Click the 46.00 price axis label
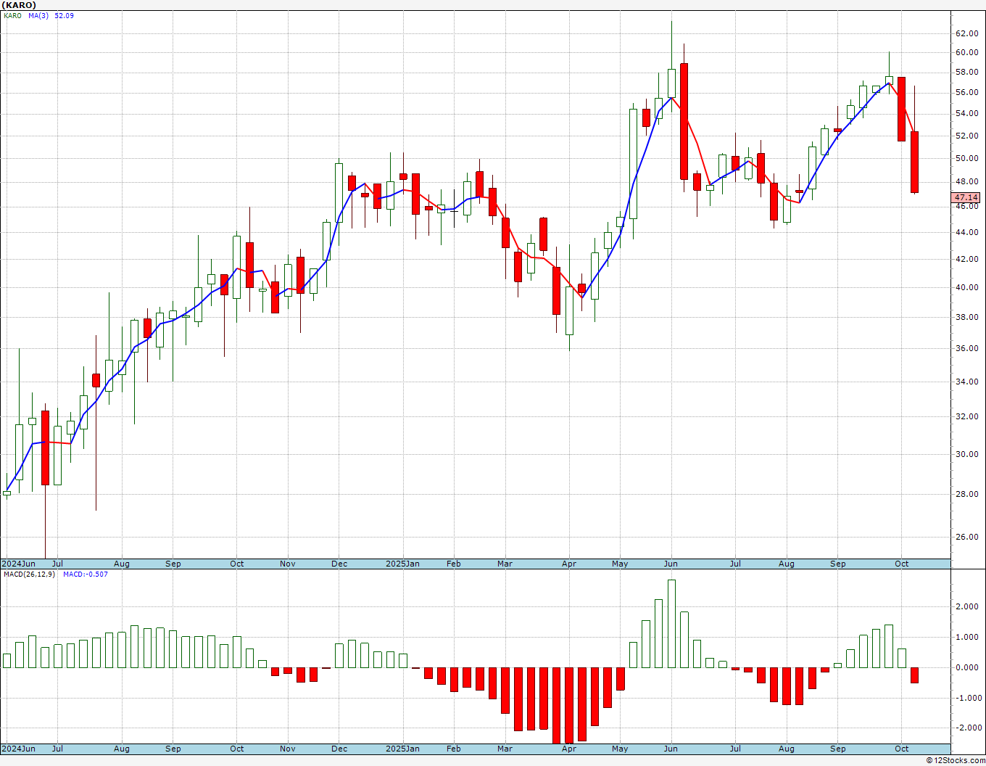This screenshot has height=766, width=986. coord(966,206)
